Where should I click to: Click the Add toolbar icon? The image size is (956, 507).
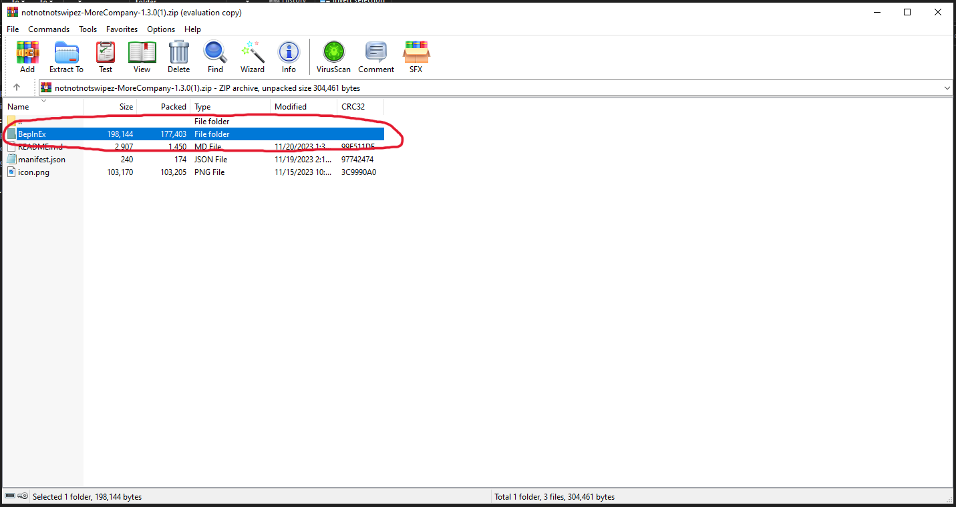click(x=27, y=57)
